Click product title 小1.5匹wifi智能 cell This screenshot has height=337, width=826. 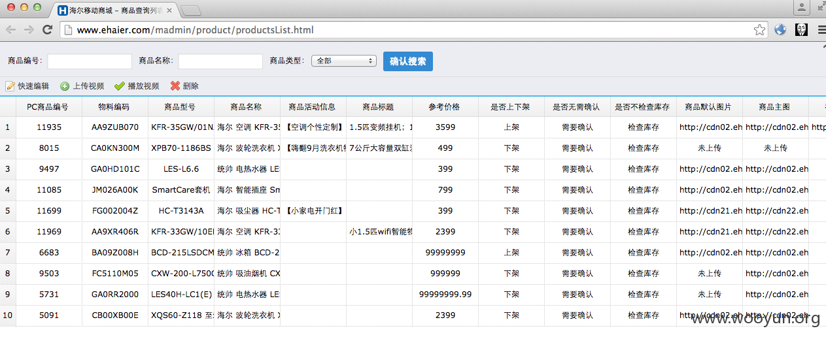(x=379, y=232)
